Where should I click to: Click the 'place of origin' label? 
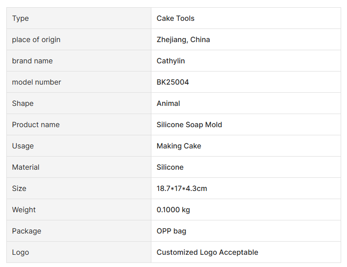(x=36, y=40)
